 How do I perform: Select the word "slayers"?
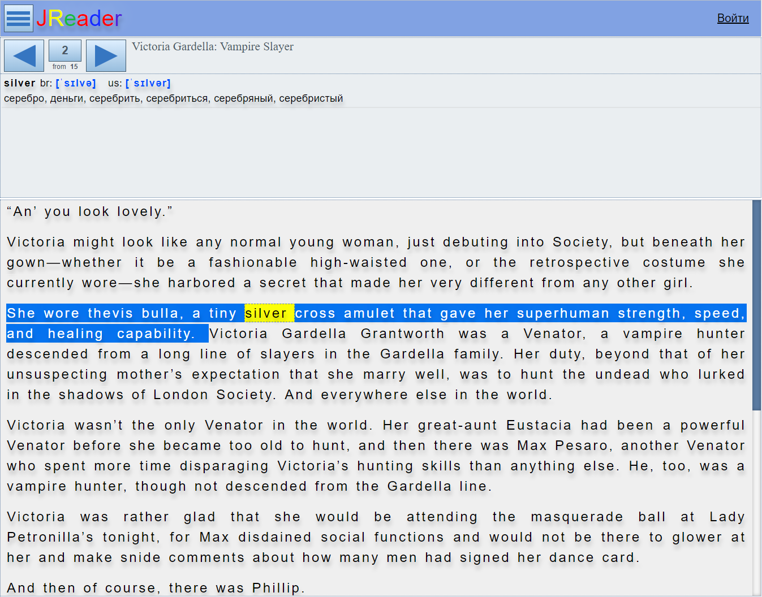[x=287, y=354]
